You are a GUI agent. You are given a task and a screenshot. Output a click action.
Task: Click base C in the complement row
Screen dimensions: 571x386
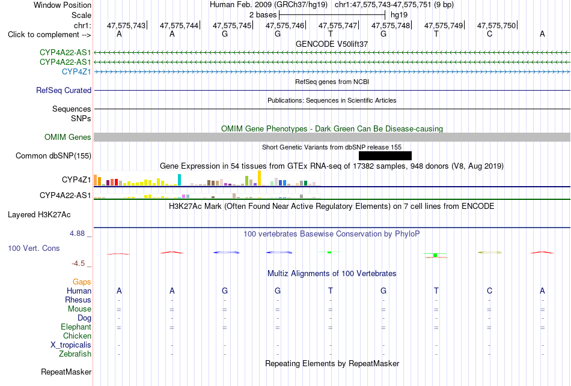[489, 34]
